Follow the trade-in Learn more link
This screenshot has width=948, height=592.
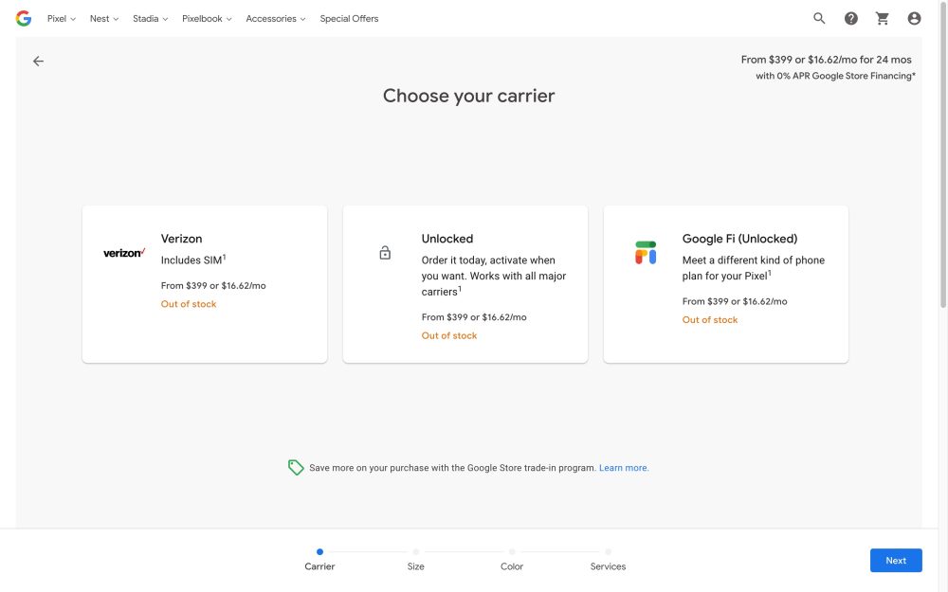[624, 468]
